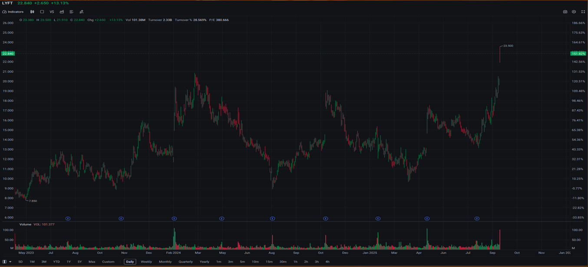This screenshot has height=267, width=588.
Task: Take a chart screenshot with camera icon
Action: (x=565, y=12)
